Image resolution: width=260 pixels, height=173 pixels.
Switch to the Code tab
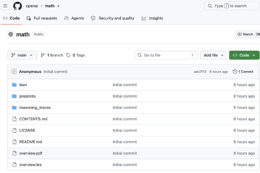coord(11,18)
